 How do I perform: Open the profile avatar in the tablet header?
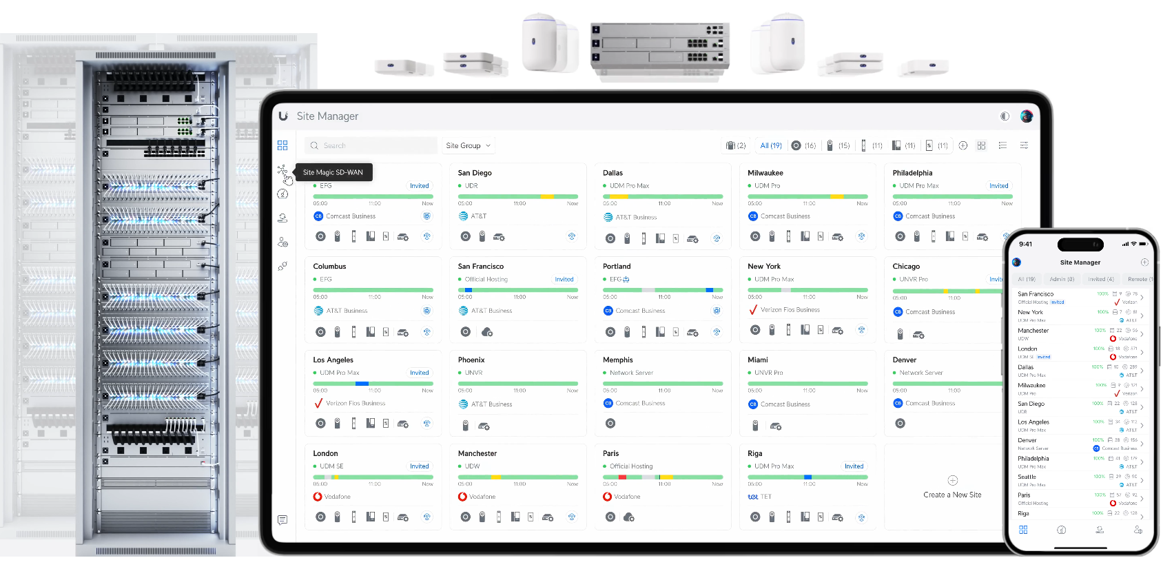(1027, 116)
